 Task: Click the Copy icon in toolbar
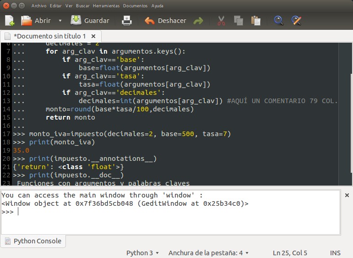(238, 21)
